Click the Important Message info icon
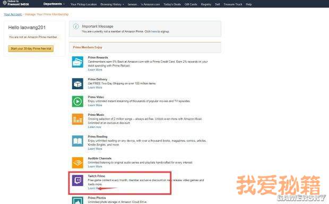 click(x=76, y=27)
